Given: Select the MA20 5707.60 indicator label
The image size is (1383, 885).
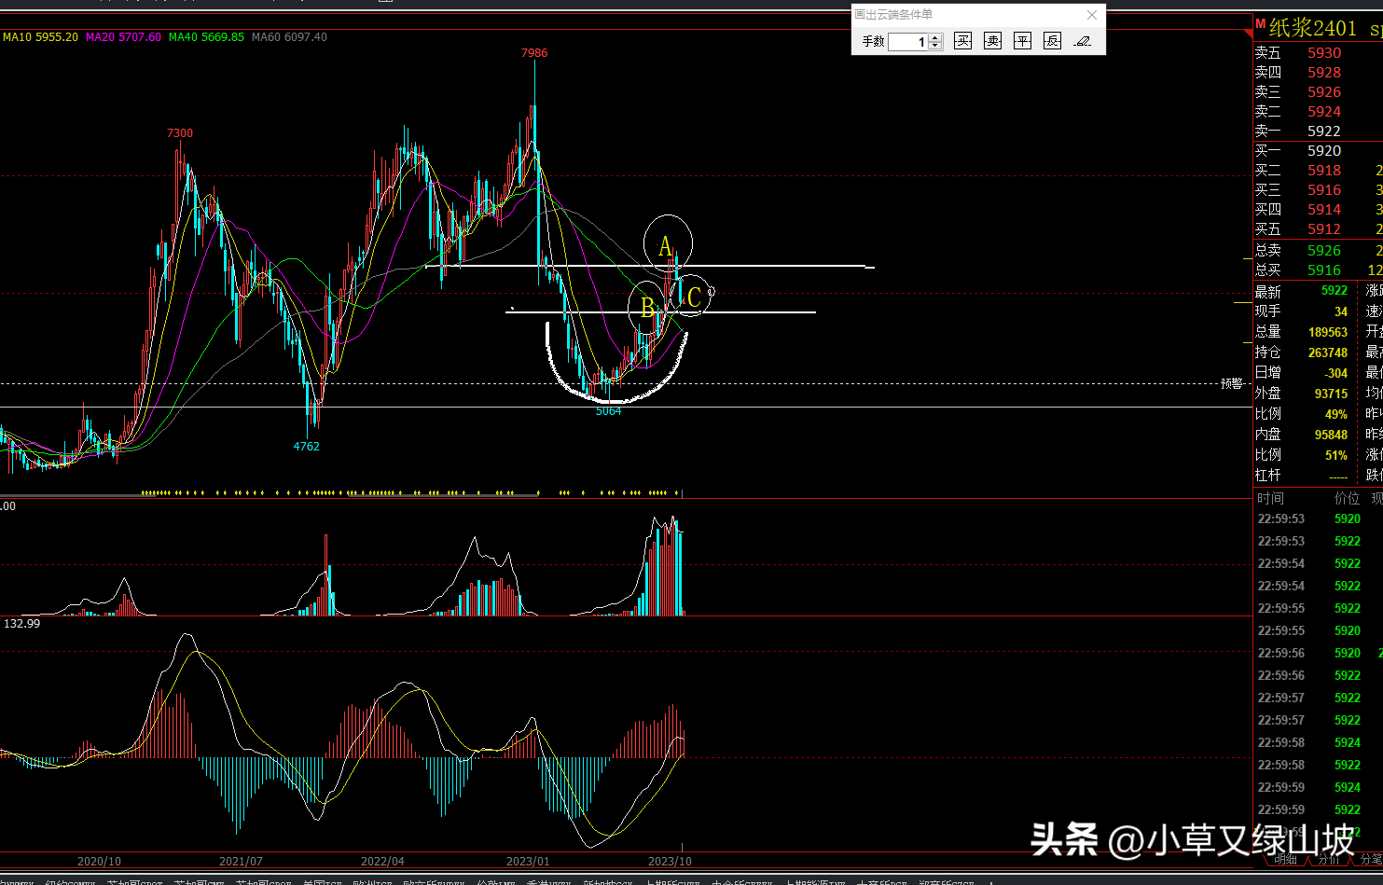Looking at the screenshot, I should [x=123, y=37].
